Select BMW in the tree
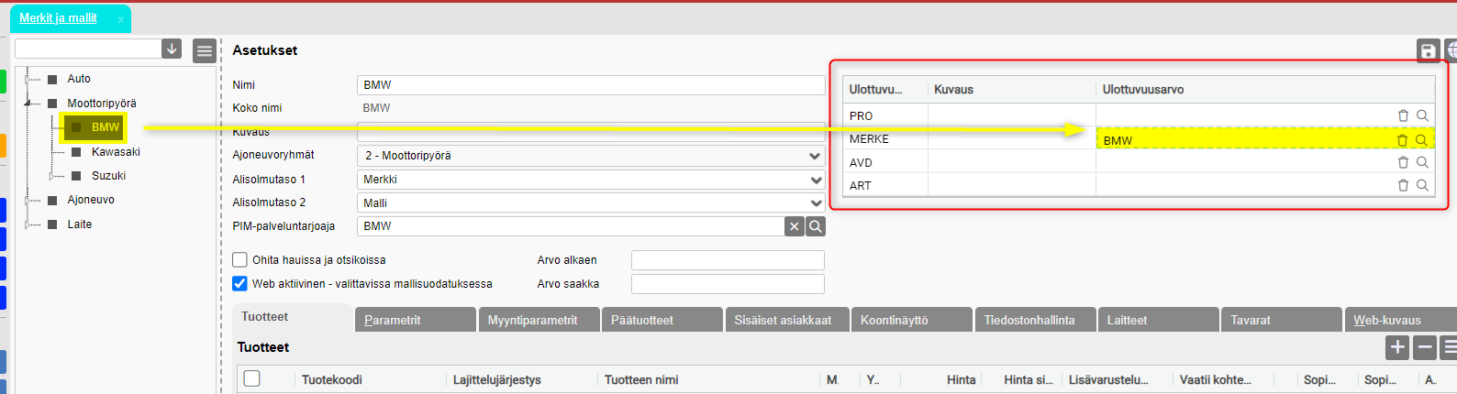 point(106,127)
